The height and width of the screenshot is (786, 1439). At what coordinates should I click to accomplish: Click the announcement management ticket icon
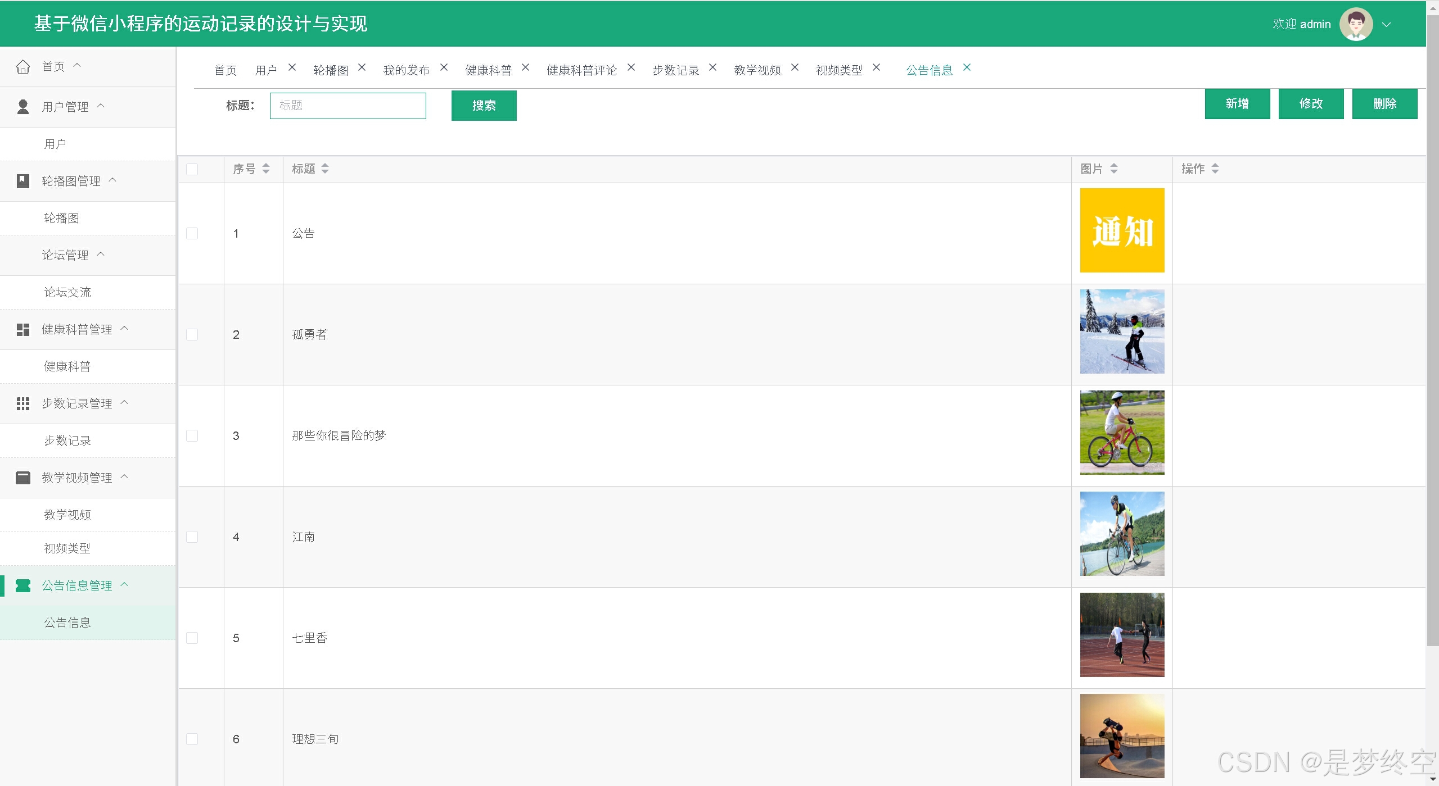tap(23, 585)
